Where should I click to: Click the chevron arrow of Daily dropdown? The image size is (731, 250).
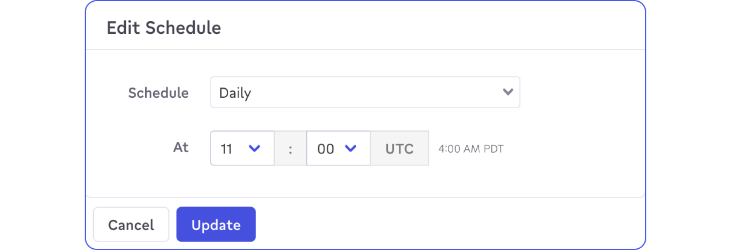tap(508, 92)
